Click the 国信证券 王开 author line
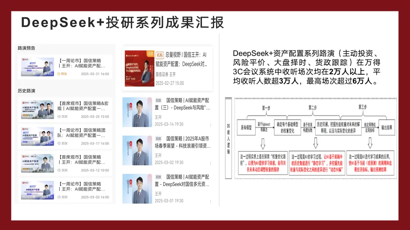The width and height of the screenshot is (410, 230). click(x=166, y=74)
